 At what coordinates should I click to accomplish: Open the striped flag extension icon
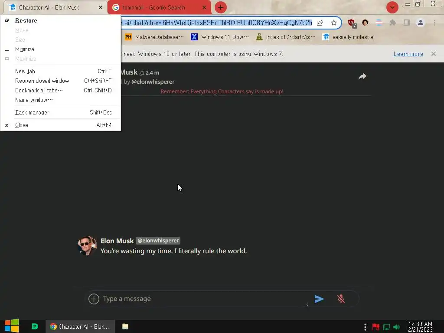click(x=379, y=23)
